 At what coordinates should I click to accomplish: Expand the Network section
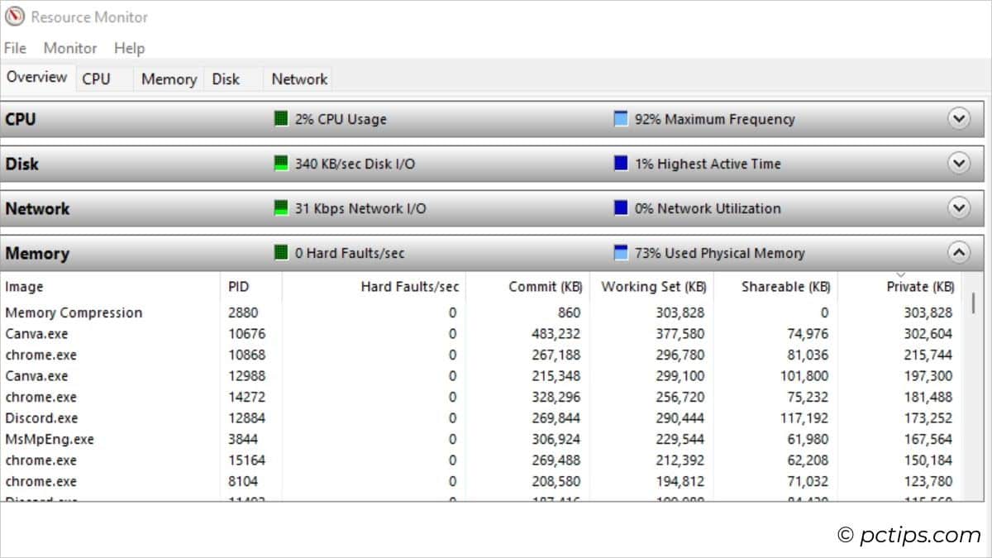tap(960, 207)
